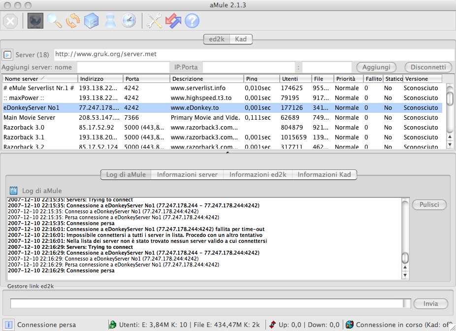Click the server list scrollbar down arrow
Viewport: 456px width, 331px height.
(450, 144)
